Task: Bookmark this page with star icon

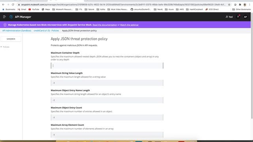Action: (229, 5)
